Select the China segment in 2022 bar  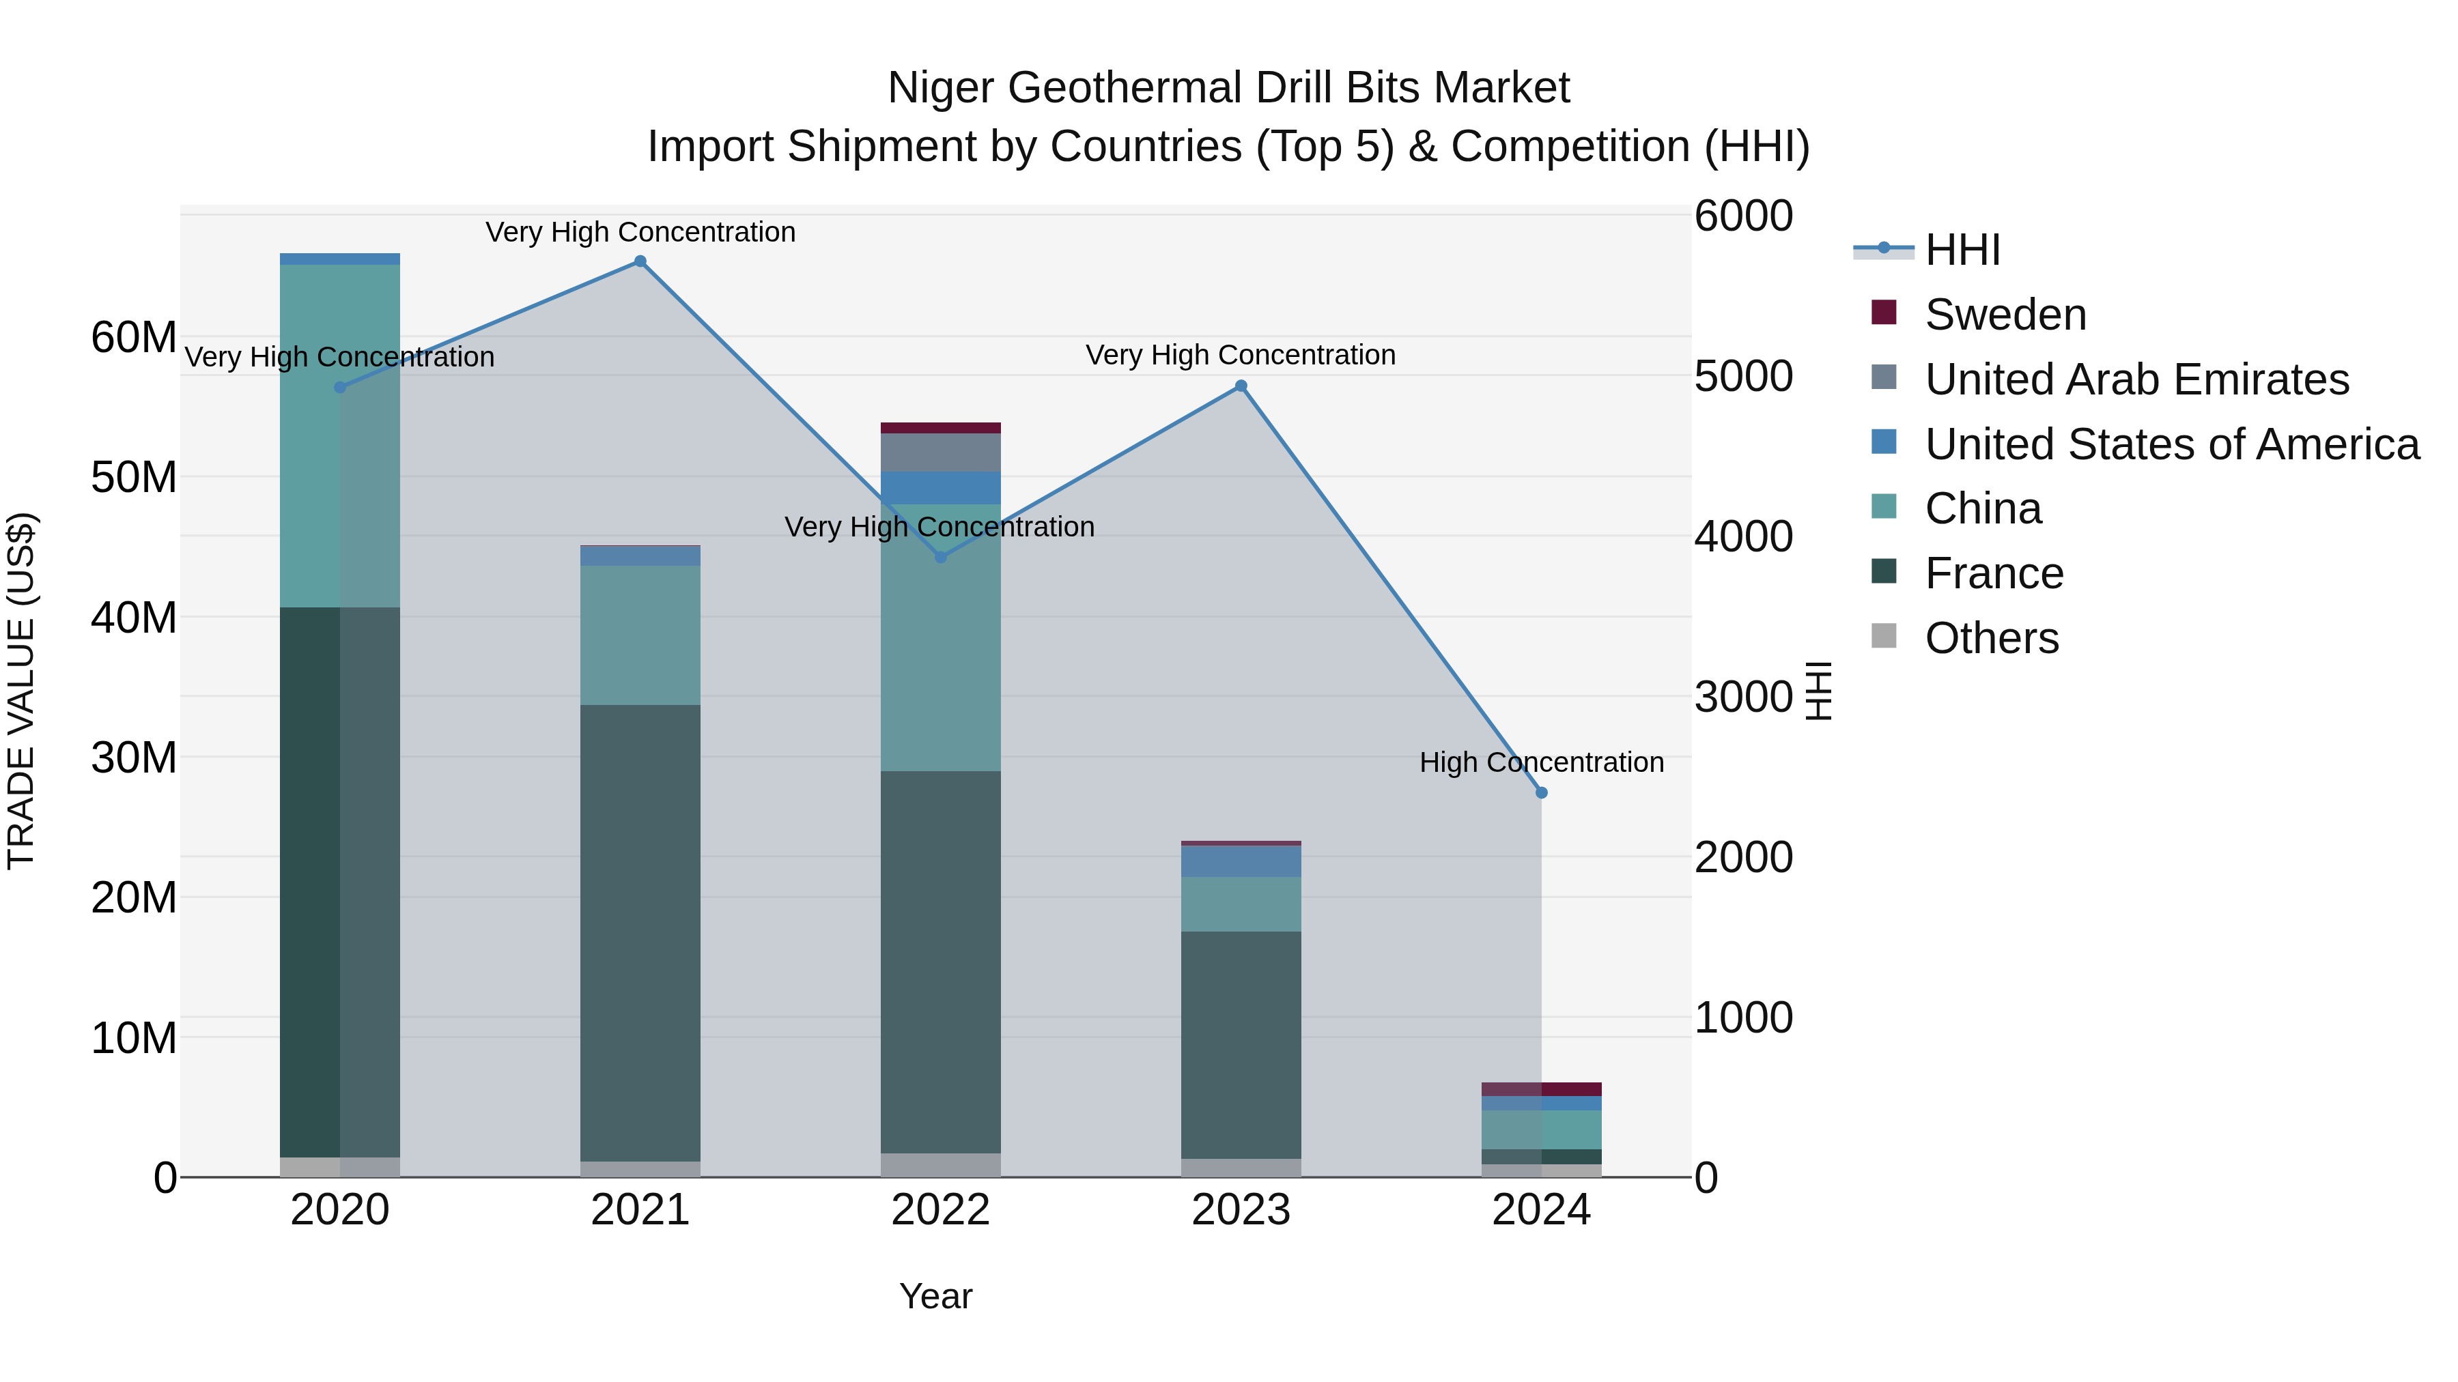[x=941, y=638]
